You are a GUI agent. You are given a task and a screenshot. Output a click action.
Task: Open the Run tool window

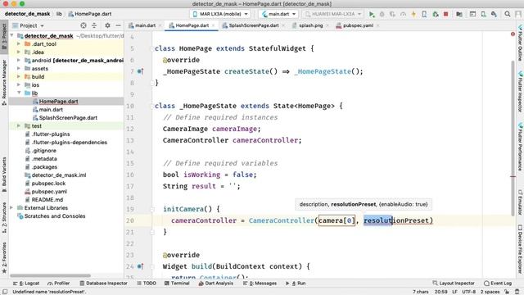(x=296, y=284)
